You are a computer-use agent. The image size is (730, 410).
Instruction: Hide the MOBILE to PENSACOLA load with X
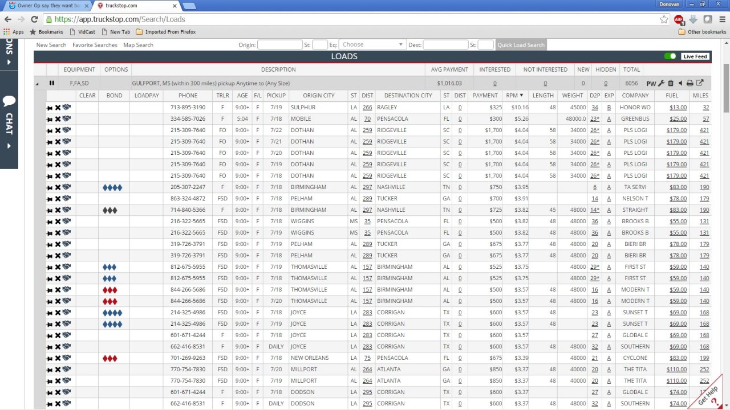pos(58,119)
